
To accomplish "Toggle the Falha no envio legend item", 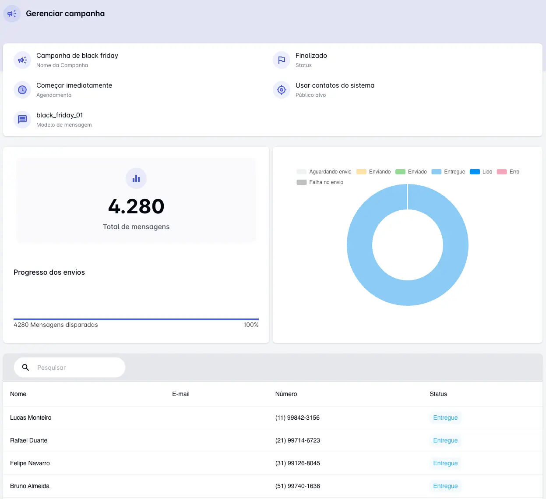I will tap(320, 182).
